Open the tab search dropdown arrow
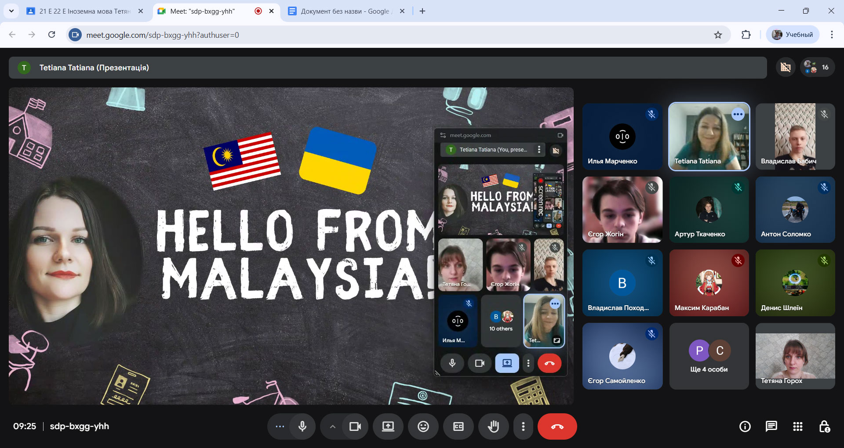Screen dimensions: 844x448 pos(11,11)
